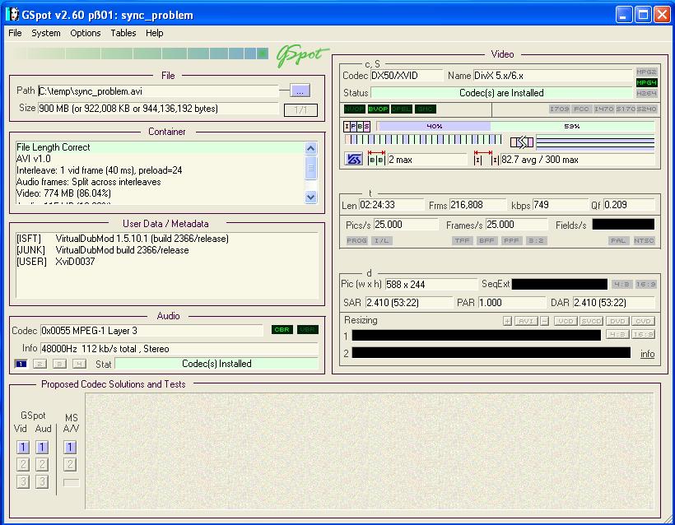Select GSpot Vid test button 1
This screenshot has width=675, height=525.
[x=23, y=447]
